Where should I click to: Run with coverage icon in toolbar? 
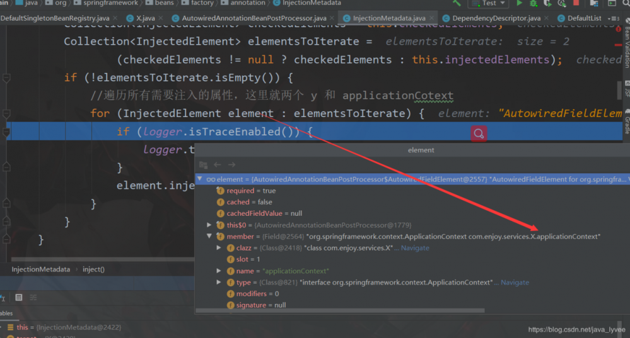click(547, 3)
